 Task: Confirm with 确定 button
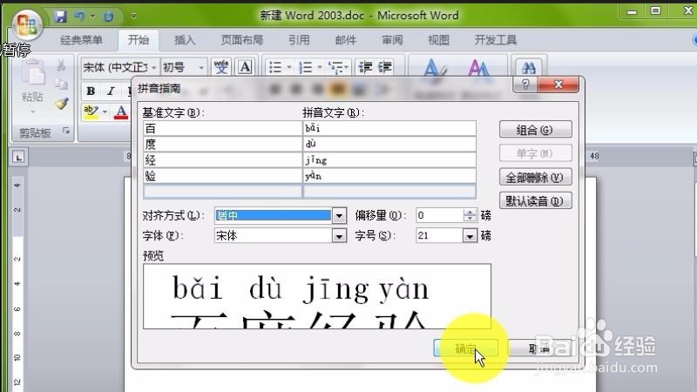point(465,348)
